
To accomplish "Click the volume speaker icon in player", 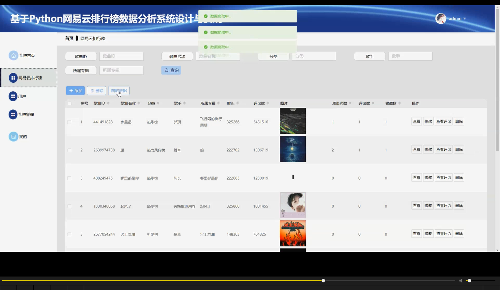I will pos(461,280).
